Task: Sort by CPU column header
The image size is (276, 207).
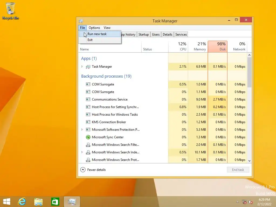Action: tap(178, 47)
